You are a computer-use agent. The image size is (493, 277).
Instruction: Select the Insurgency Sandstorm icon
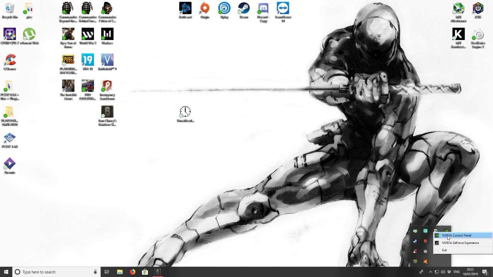pyautogui.click(x=107, y=90)
